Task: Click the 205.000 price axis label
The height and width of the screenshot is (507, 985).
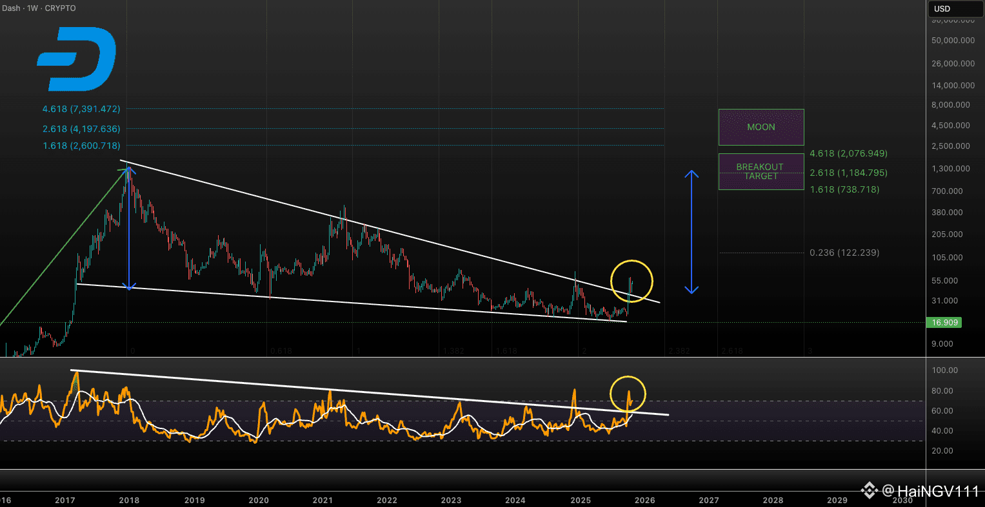Action: (947, 234)
